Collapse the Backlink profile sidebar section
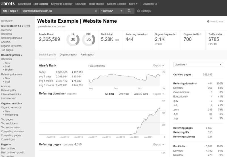Screen dimensions: 227x157 [12, 55]
